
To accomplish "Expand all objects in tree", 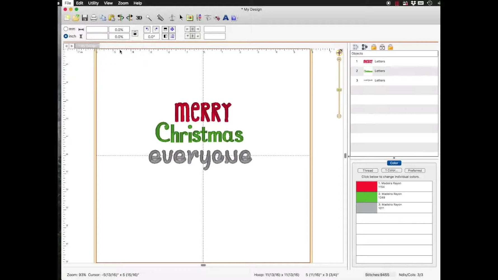I will (x=356, y=47).
